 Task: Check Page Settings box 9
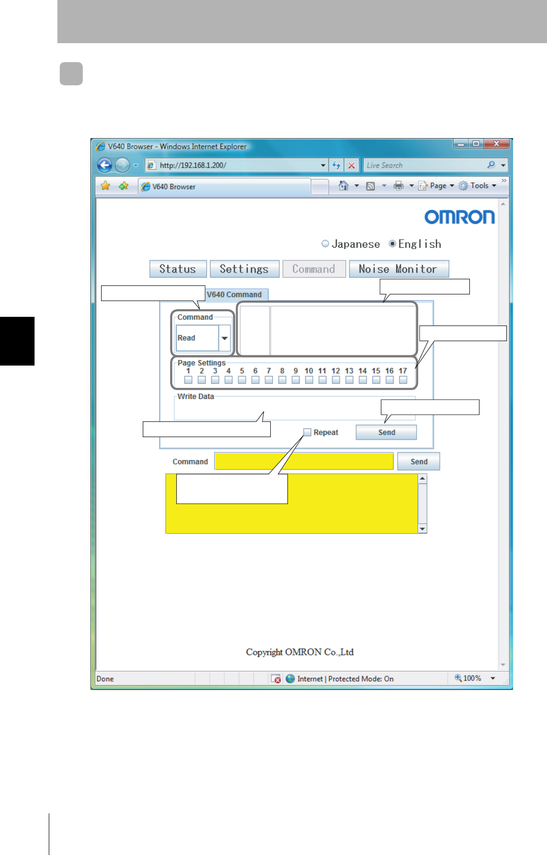pos(296,380)
